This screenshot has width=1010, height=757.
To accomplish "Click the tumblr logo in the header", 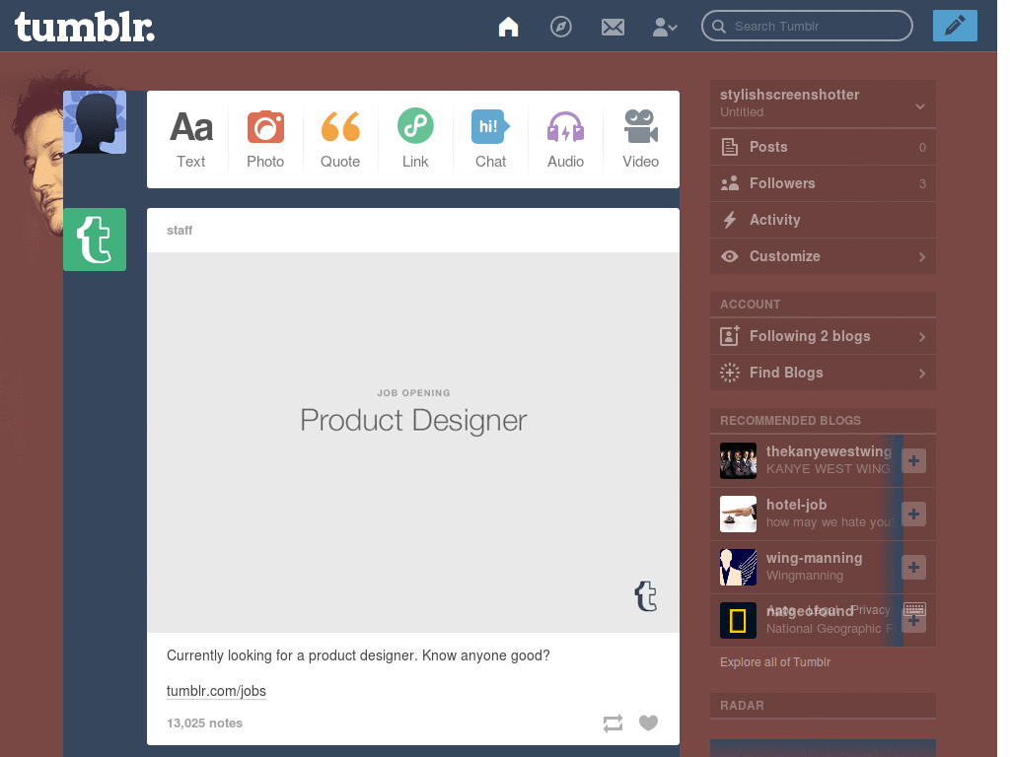I will coord(85,27).
